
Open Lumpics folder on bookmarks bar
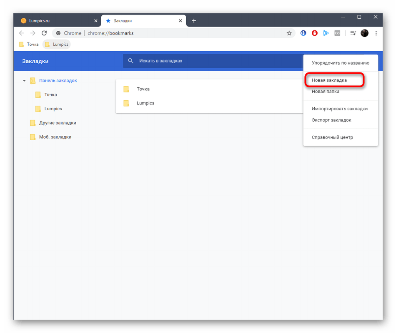[57, 45]
